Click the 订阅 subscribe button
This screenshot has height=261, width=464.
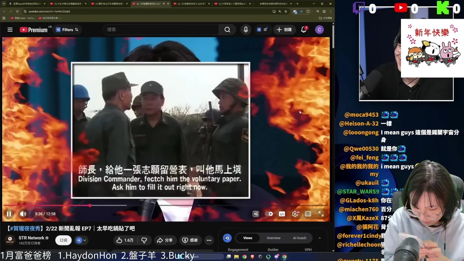point(63,240)
